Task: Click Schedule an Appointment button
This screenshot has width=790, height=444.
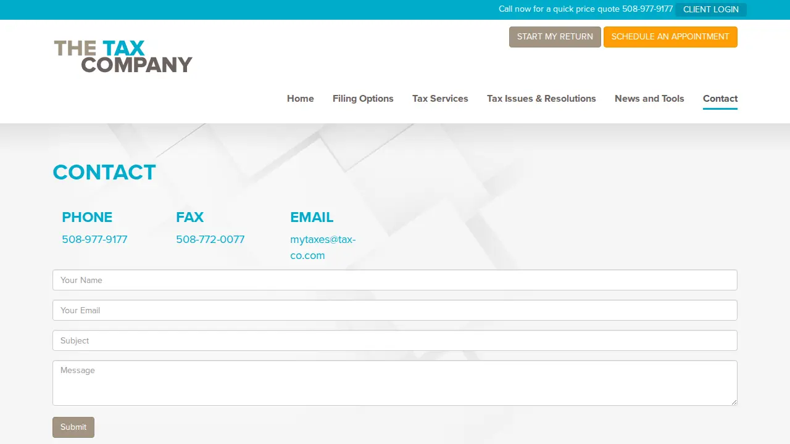Action: [x=670, y=37]
